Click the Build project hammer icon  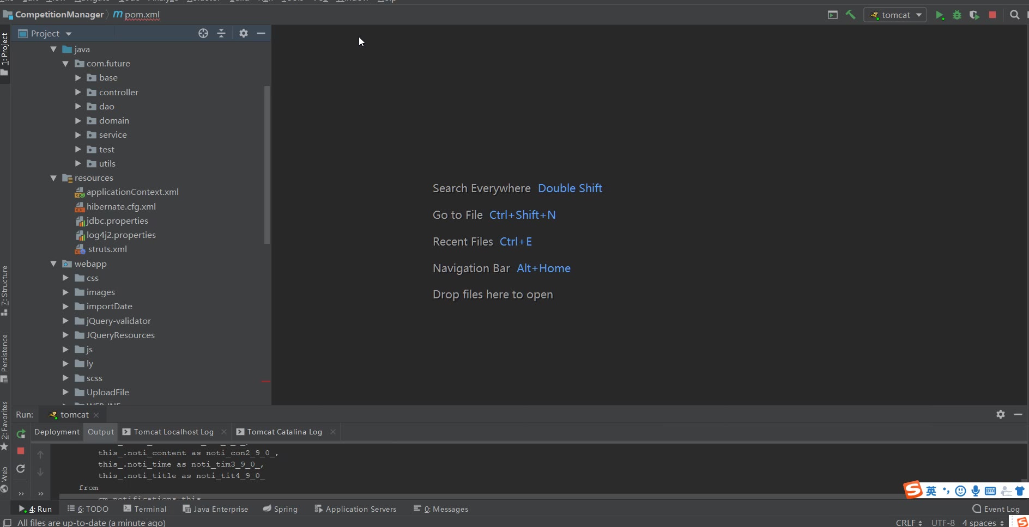[850, 15]
